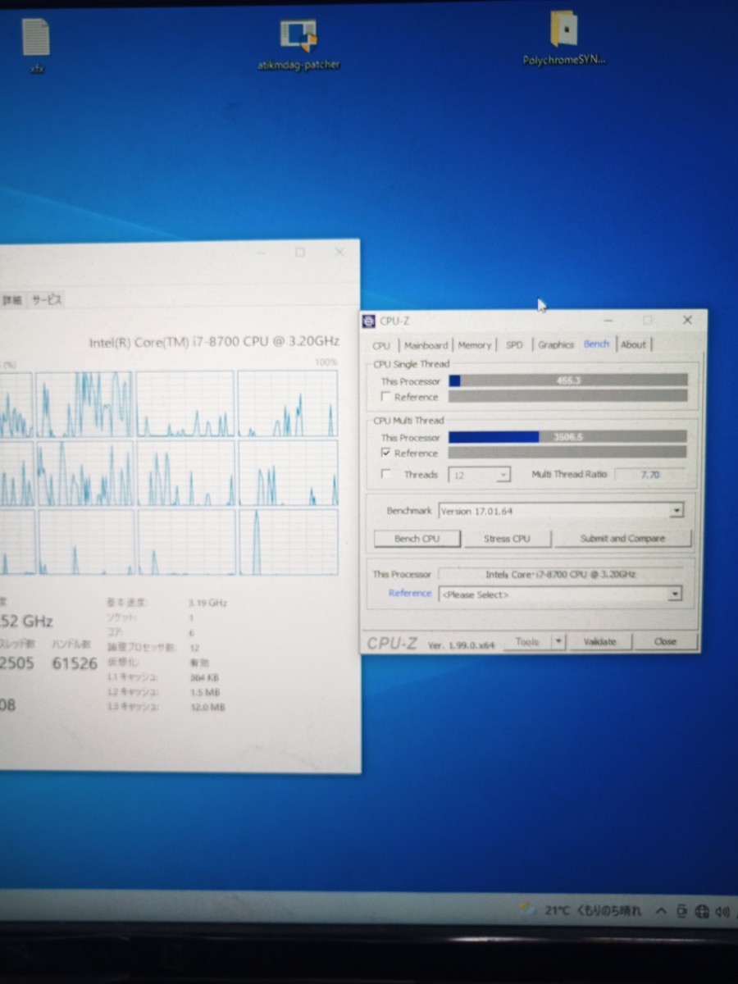Open the Threads count dropdown showing 12
Image resolution: width=738 pixels, height=984 pixels.
[x=480, y=475]
